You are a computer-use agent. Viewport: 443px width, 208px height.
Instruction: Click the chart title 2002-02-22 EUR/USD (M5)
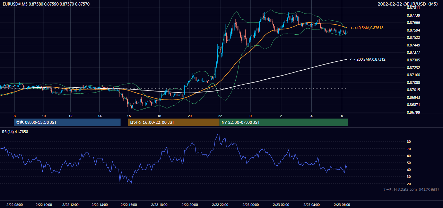408,4
